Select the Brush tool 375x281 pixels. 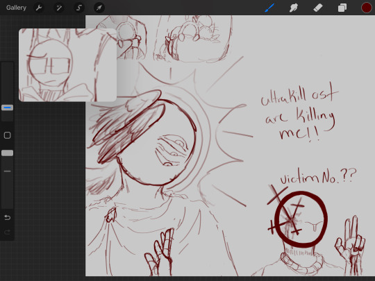point(269,8)
